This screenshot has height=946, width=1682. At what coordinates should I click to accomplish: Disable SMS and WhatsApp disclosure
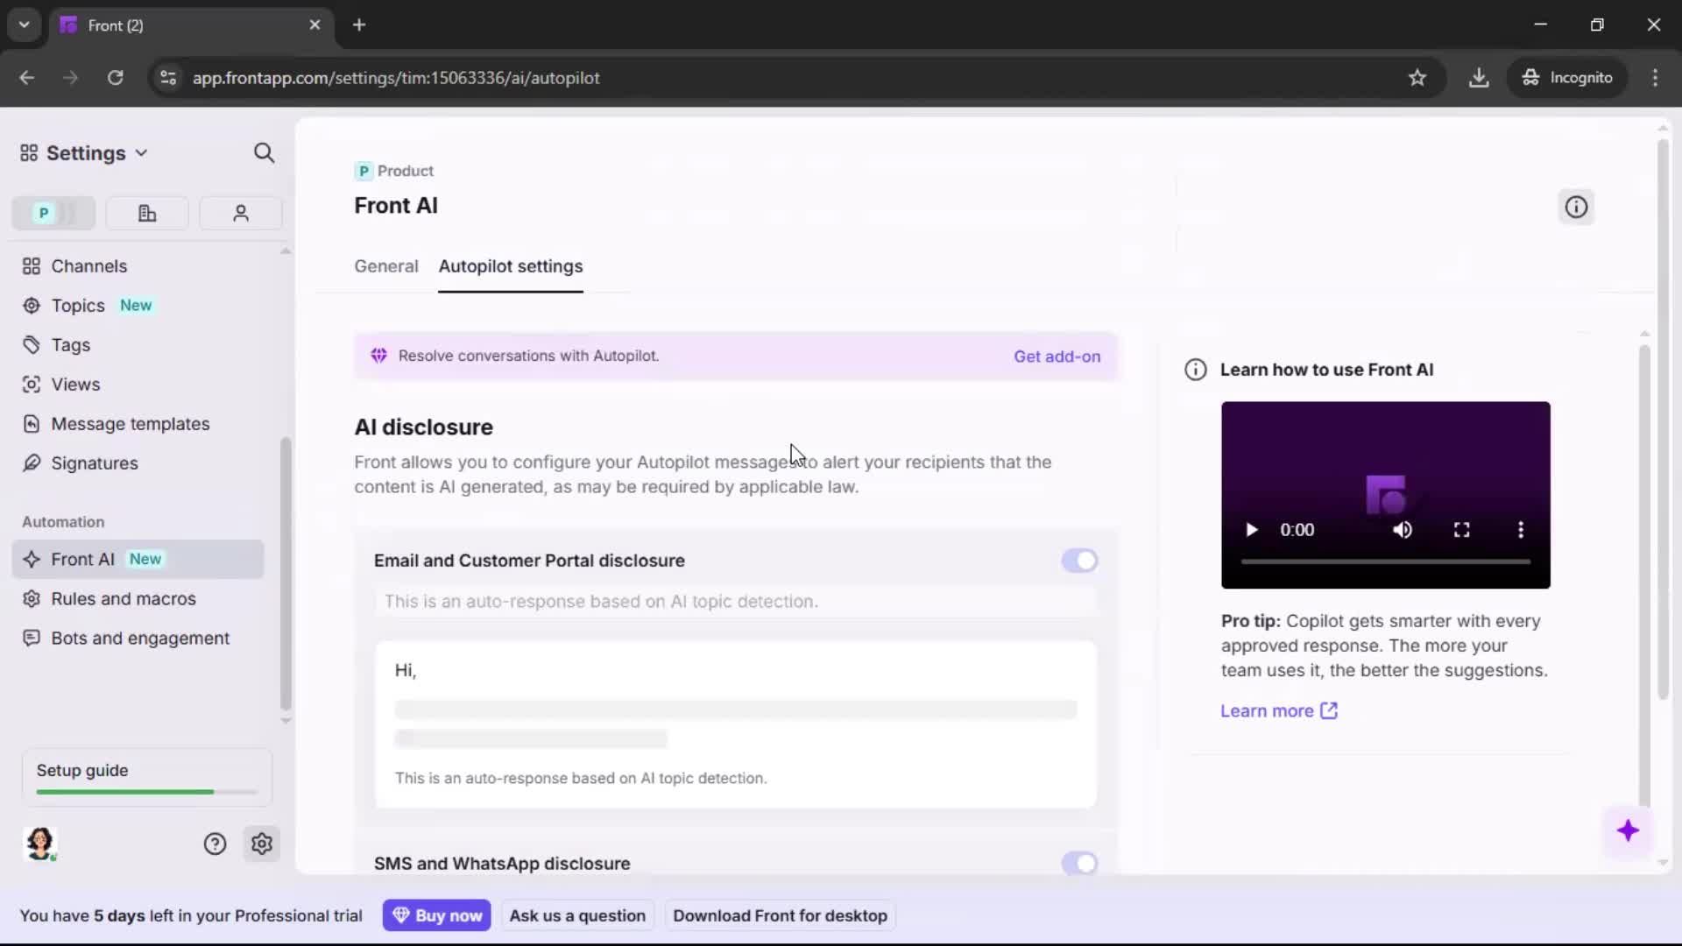[1079, 863]
